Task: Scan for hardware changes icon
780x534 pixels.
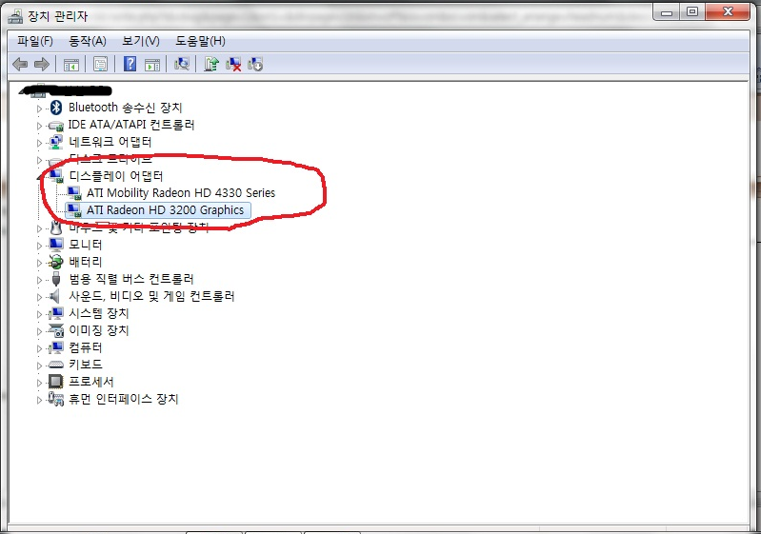Action: tap(182, 64)
